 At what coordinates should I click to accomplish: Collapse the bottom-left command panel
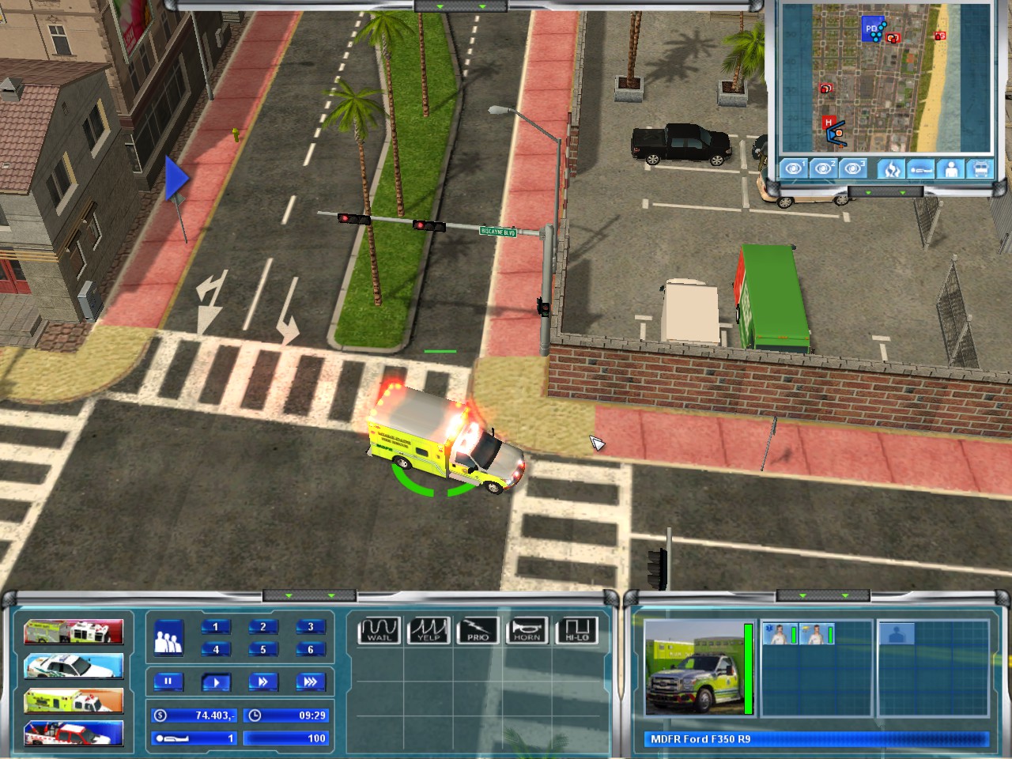310,595
